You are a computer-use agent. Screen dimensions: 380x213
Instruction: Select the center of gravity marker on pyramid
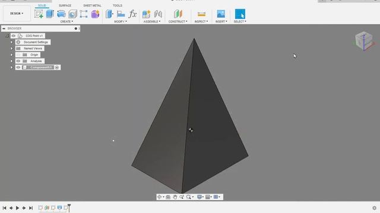click(x=191, y=130)
